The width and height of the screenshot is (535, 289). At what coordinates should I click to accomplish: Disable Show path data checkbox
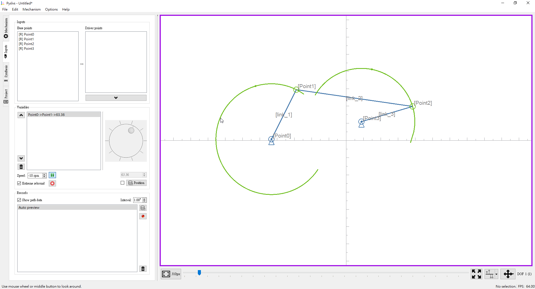tap(19, 200)
